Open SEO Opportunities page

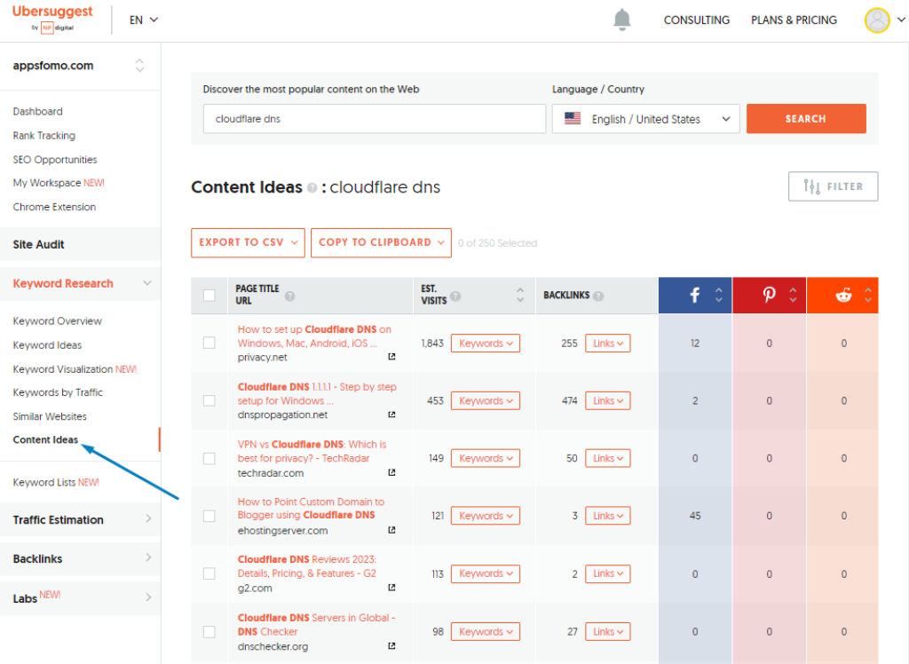[55, 160]
